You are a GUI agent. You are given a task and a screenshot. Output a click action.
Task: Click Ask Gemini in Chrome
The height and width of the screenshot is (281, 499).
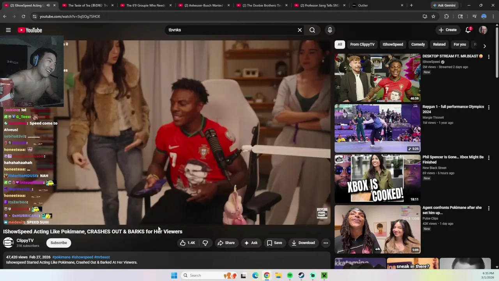tap(444, 5)
